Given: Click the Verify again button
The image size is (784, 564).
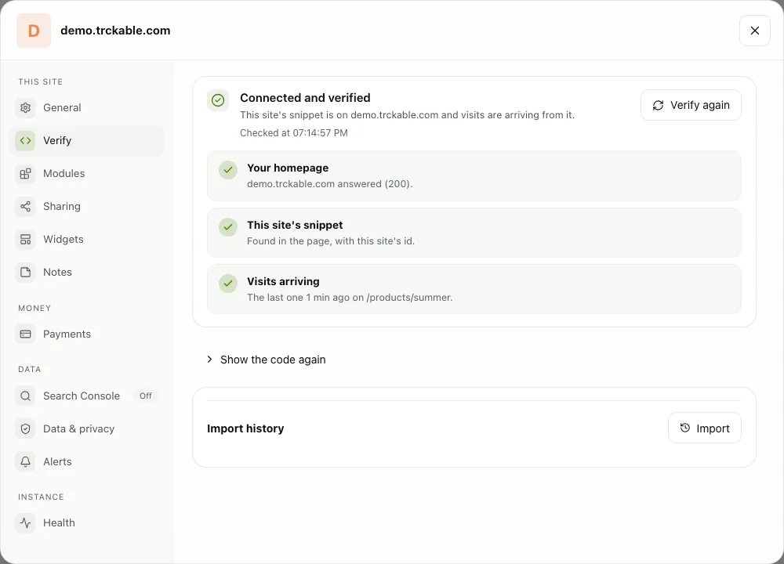Looking at the screenshot, I should click(691, 105).
